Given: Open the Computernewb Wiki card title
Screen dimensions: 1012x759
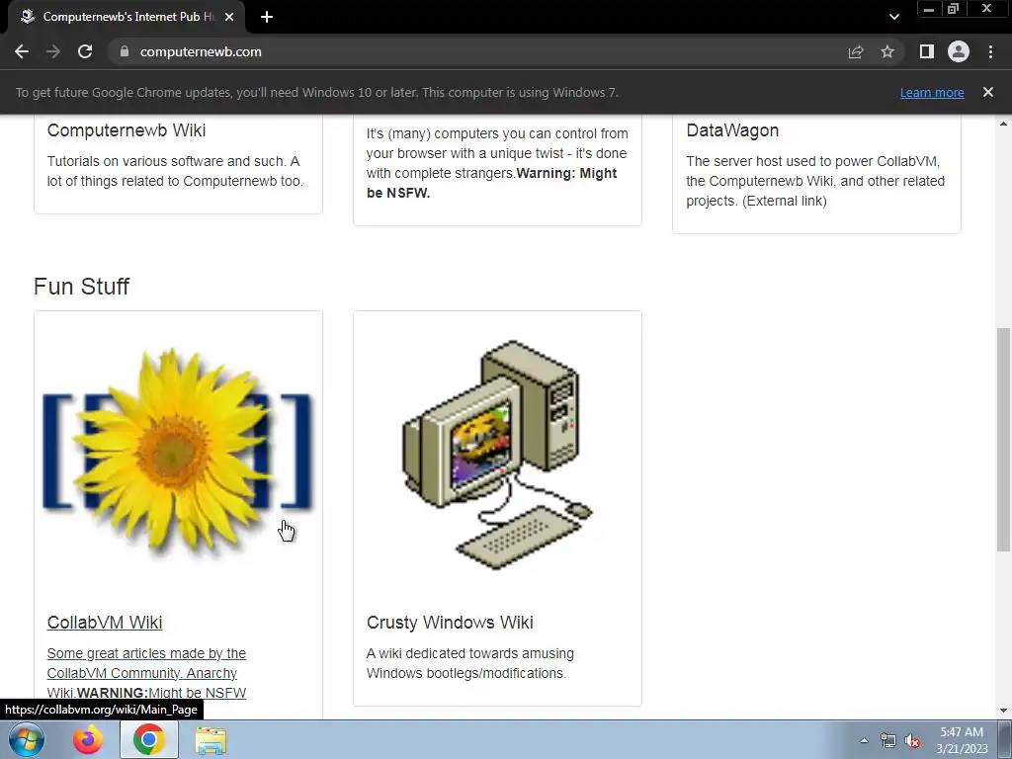Looking at the screenshot, I should click(126, 129).
